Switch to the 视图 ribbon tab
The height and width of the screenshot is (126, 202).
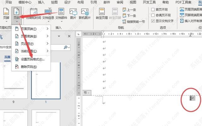133,2
